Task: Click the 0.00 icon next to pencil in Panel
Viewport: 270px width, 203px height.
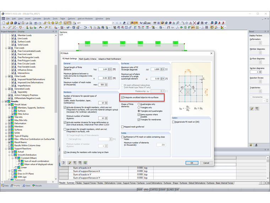Action: pyautogui.click(x=257, y=108)
